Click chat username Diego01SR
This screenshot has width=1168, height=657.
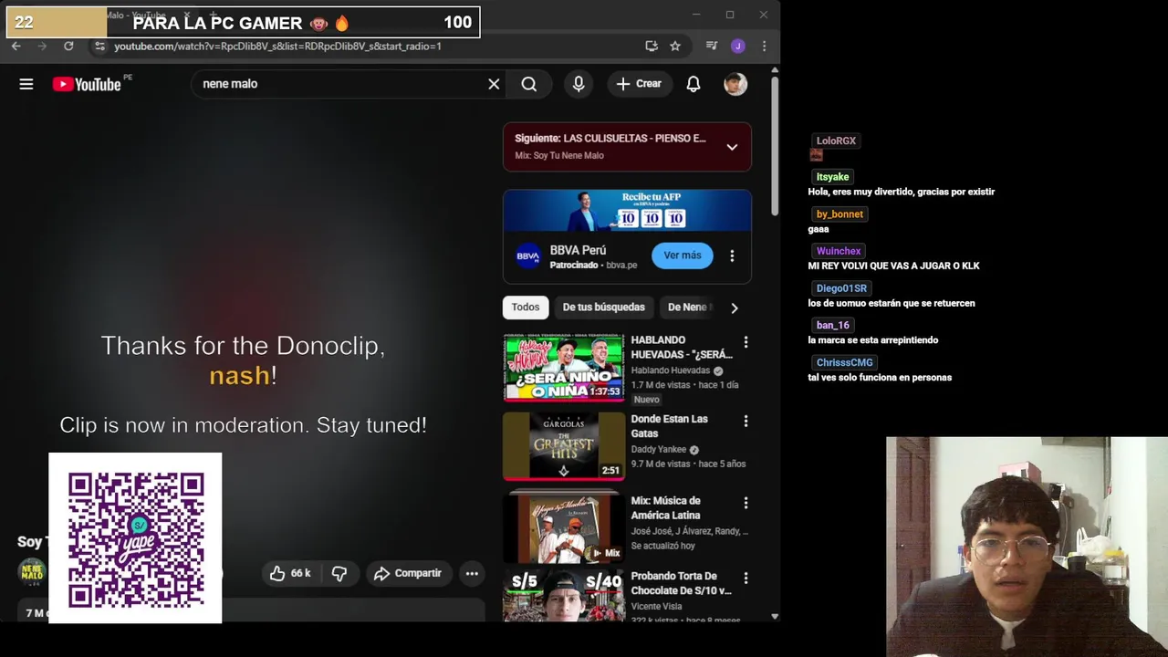coord(841,288)
